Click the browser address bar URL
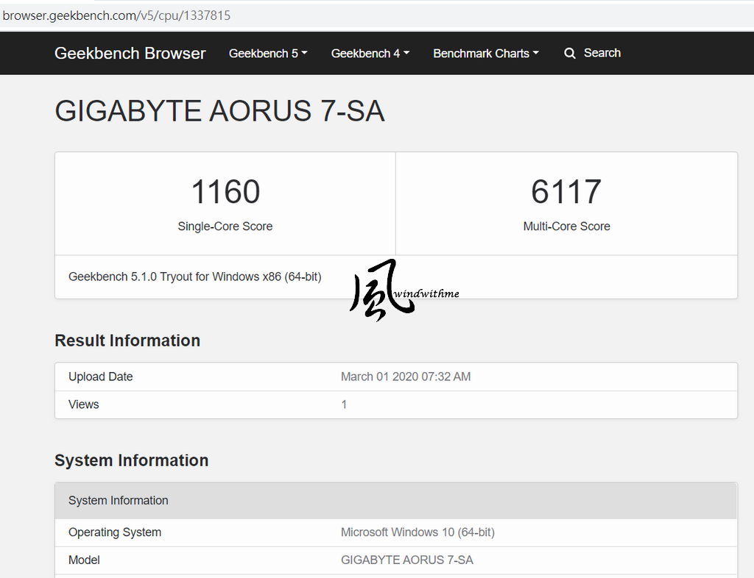 pos(116,15)
